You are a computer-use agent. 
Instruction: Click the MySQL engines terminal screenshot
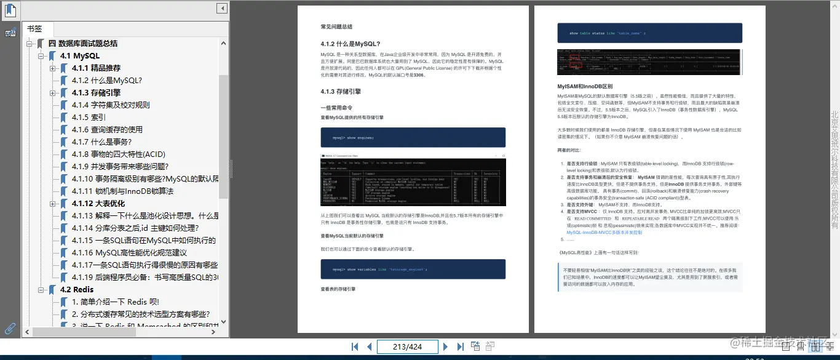413,180
